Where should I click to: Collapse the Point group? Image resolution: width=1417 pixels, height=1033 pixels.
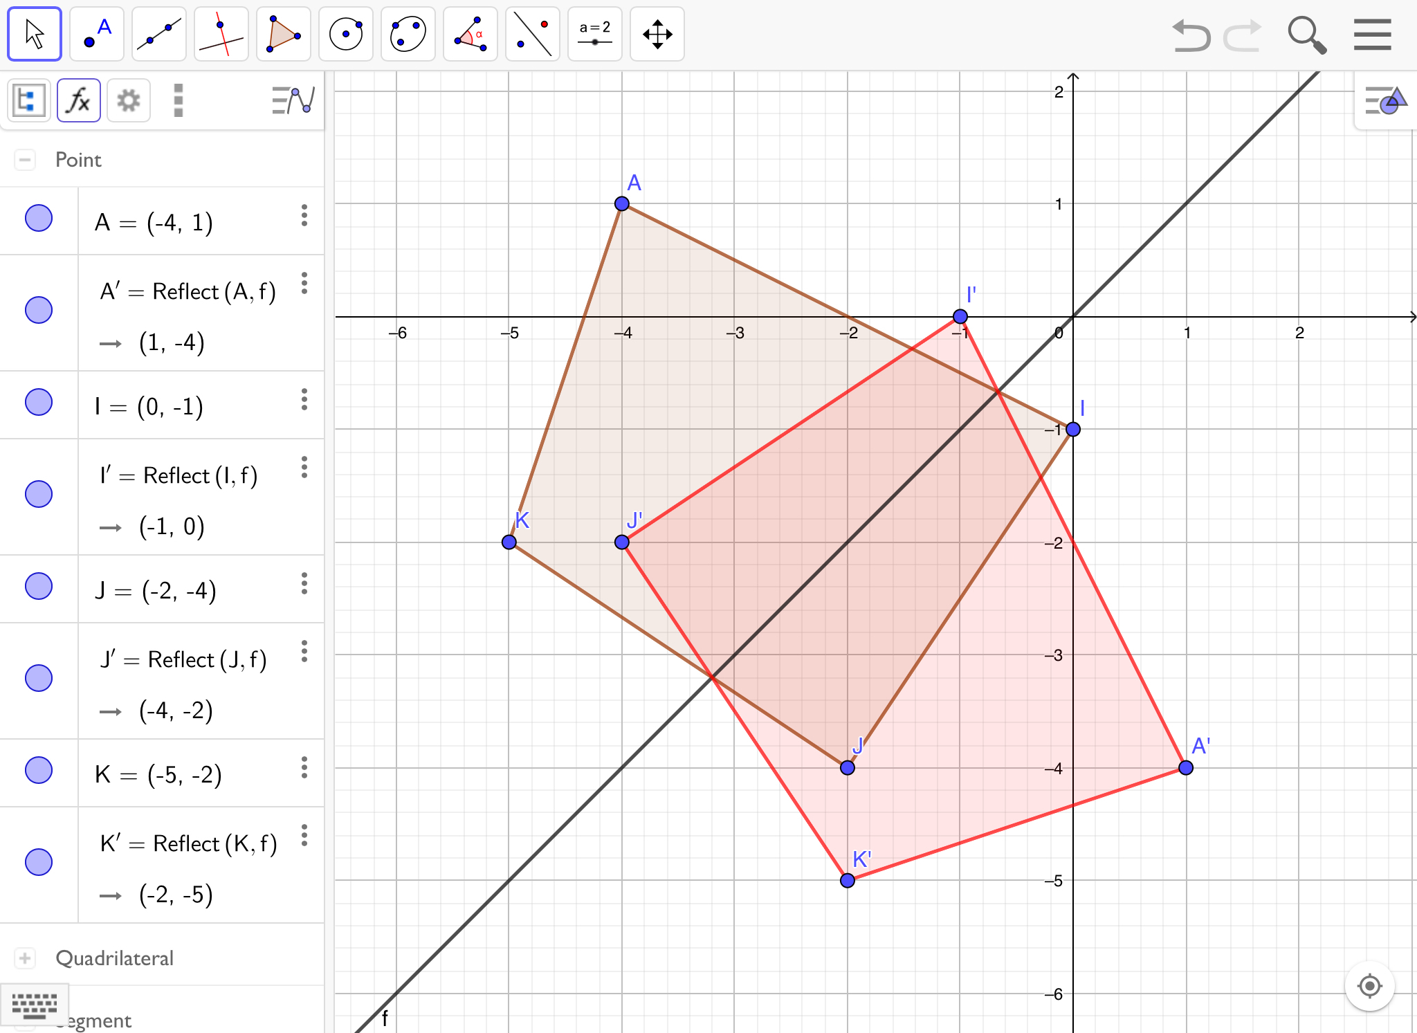25,160
